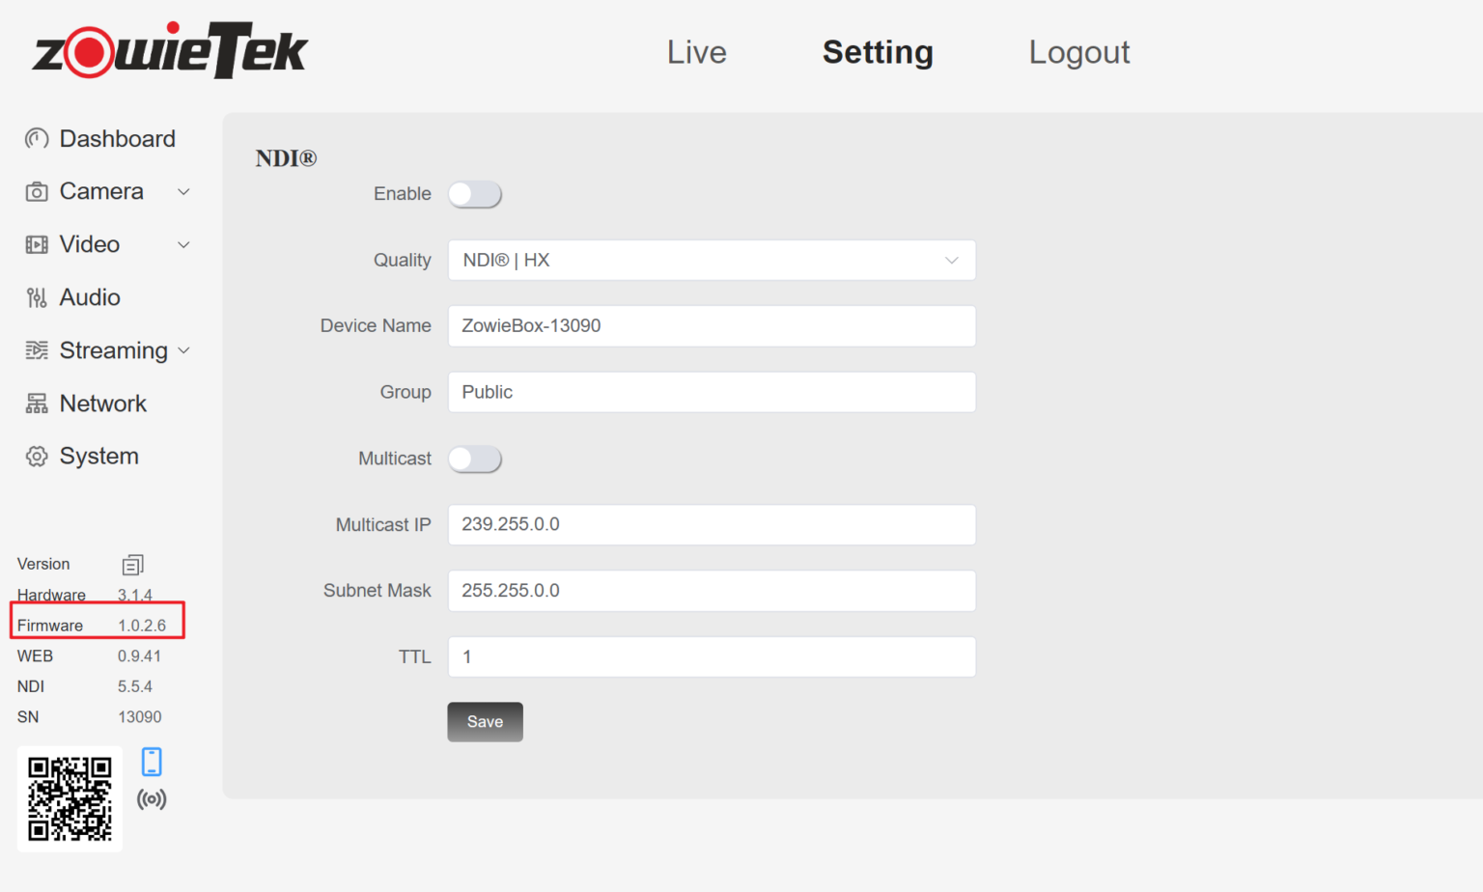Enable the NDI toggle switch

click(x=474, y=194)
